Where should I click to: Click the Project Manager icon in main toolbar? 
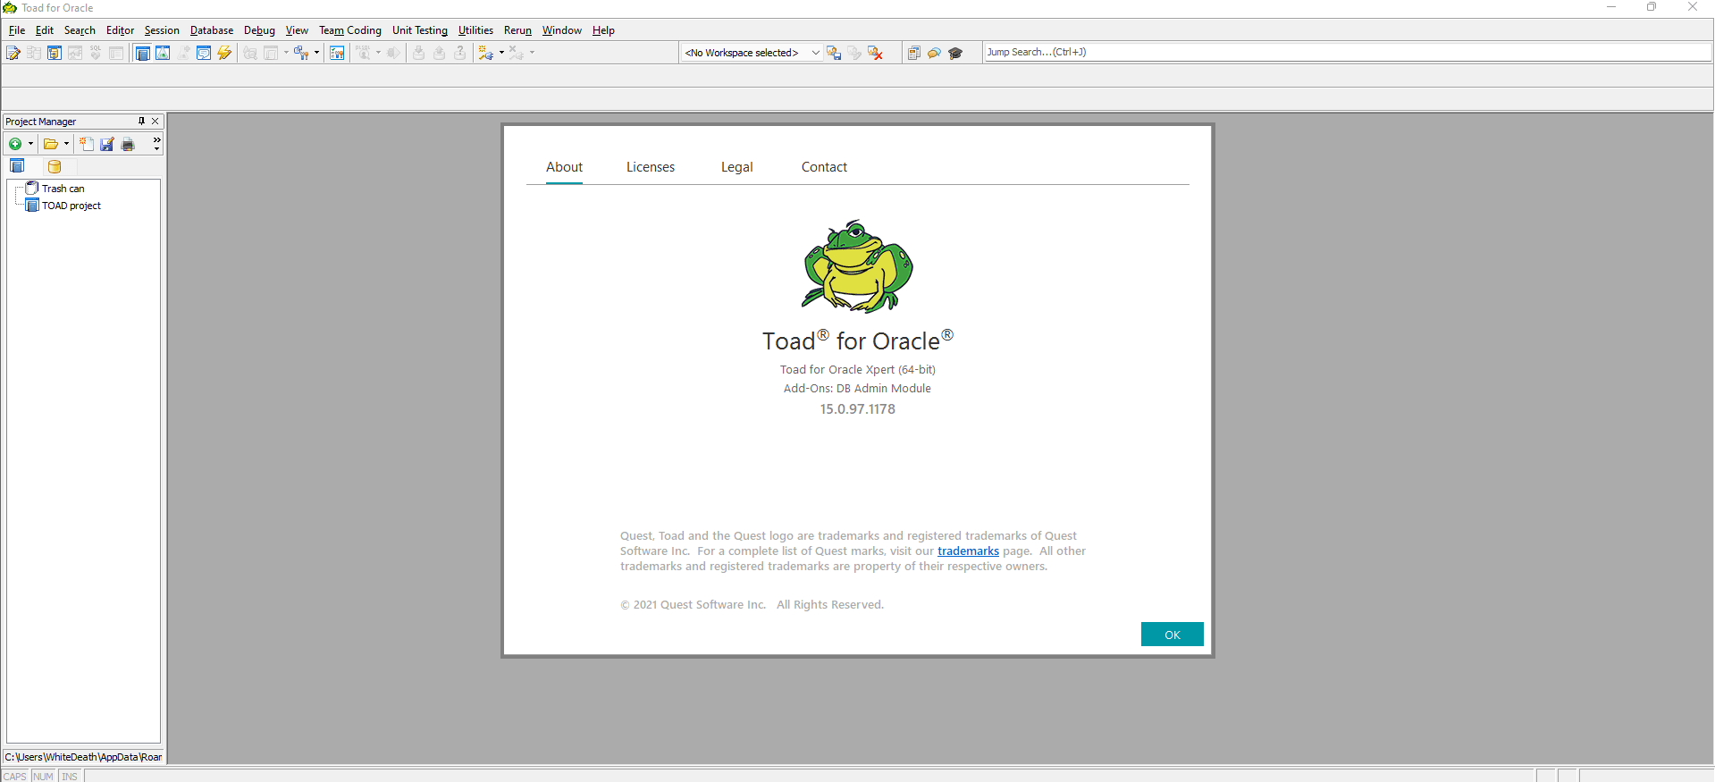tap(142, 53)
